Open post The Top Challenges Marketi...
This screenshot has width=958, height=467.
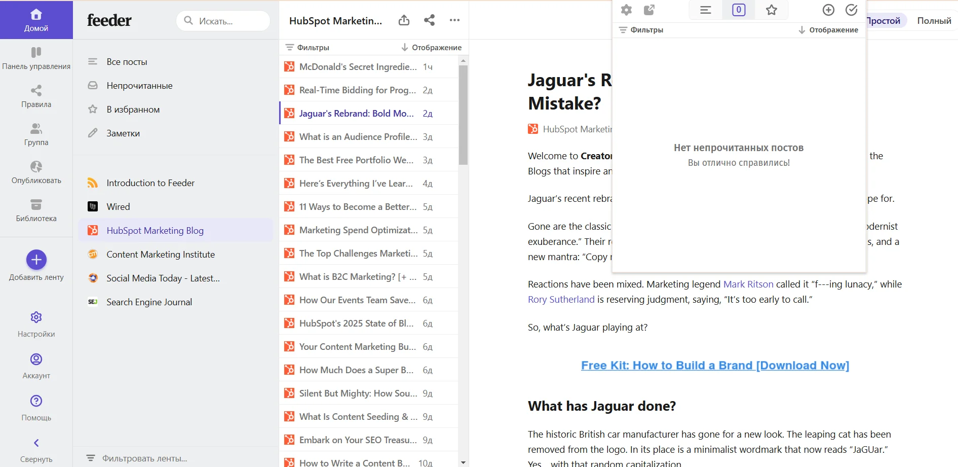(369, 254)
